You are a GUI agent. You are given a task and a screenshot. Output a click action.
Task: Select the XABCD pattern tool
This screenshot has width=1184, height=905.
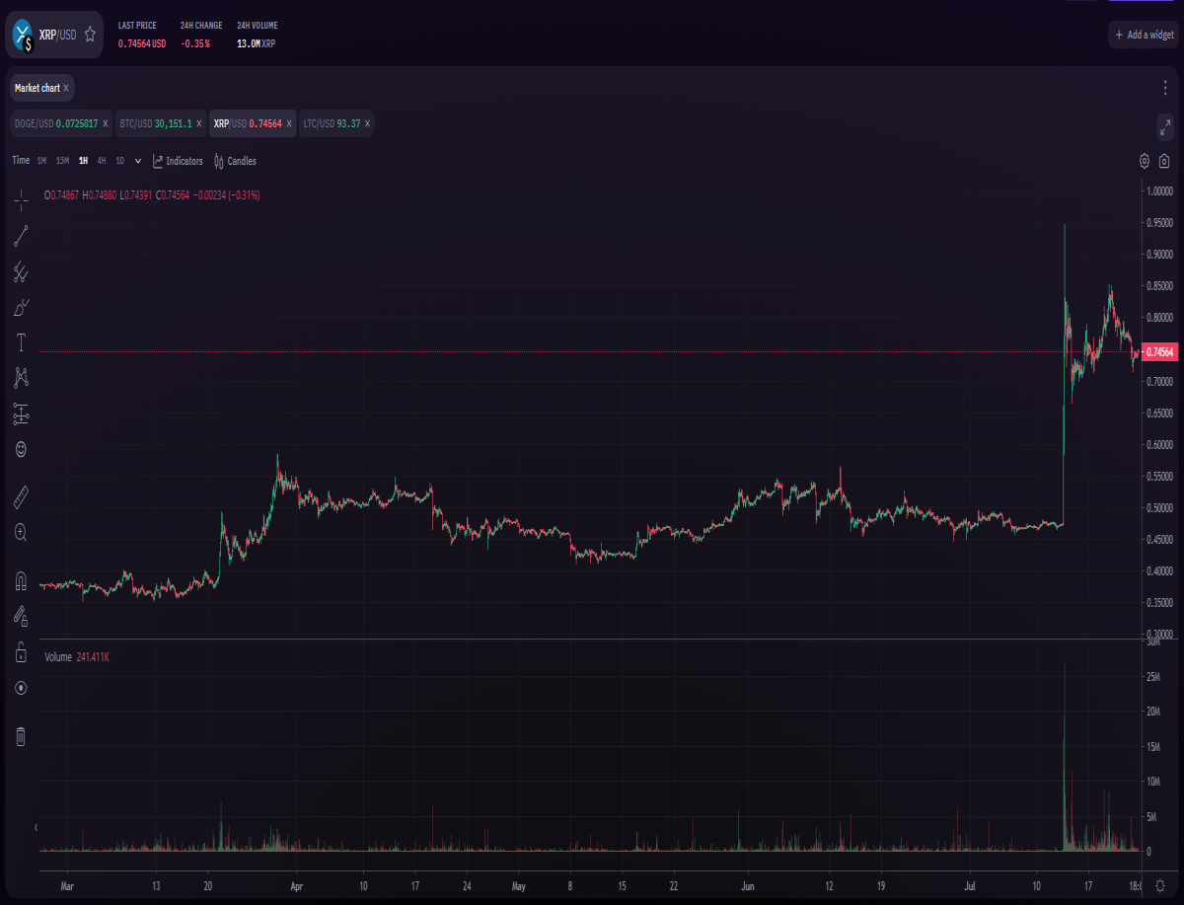[x=21, y=377]
